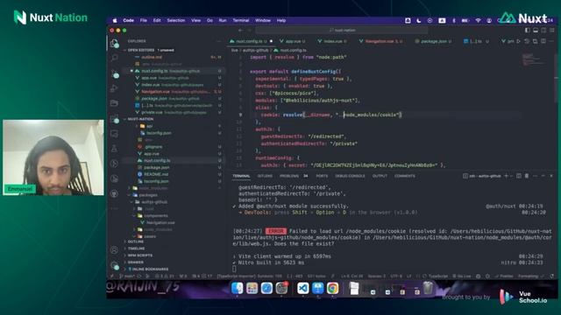The width and height of the screenshot is (561, 315).
Task: Click the nuxt nation command center search box
Action: click(342, 31)
